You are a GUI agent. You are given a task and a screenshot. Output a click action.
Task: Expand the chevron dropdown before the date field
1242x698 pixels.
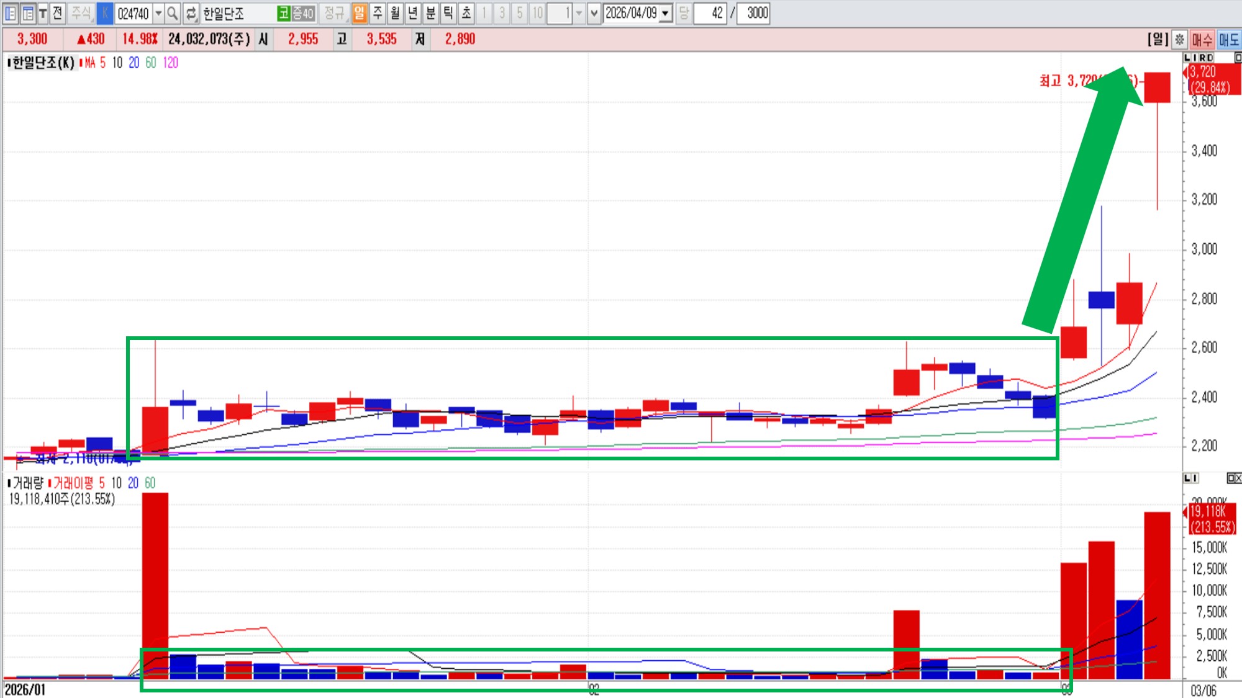tap(594, 13)
